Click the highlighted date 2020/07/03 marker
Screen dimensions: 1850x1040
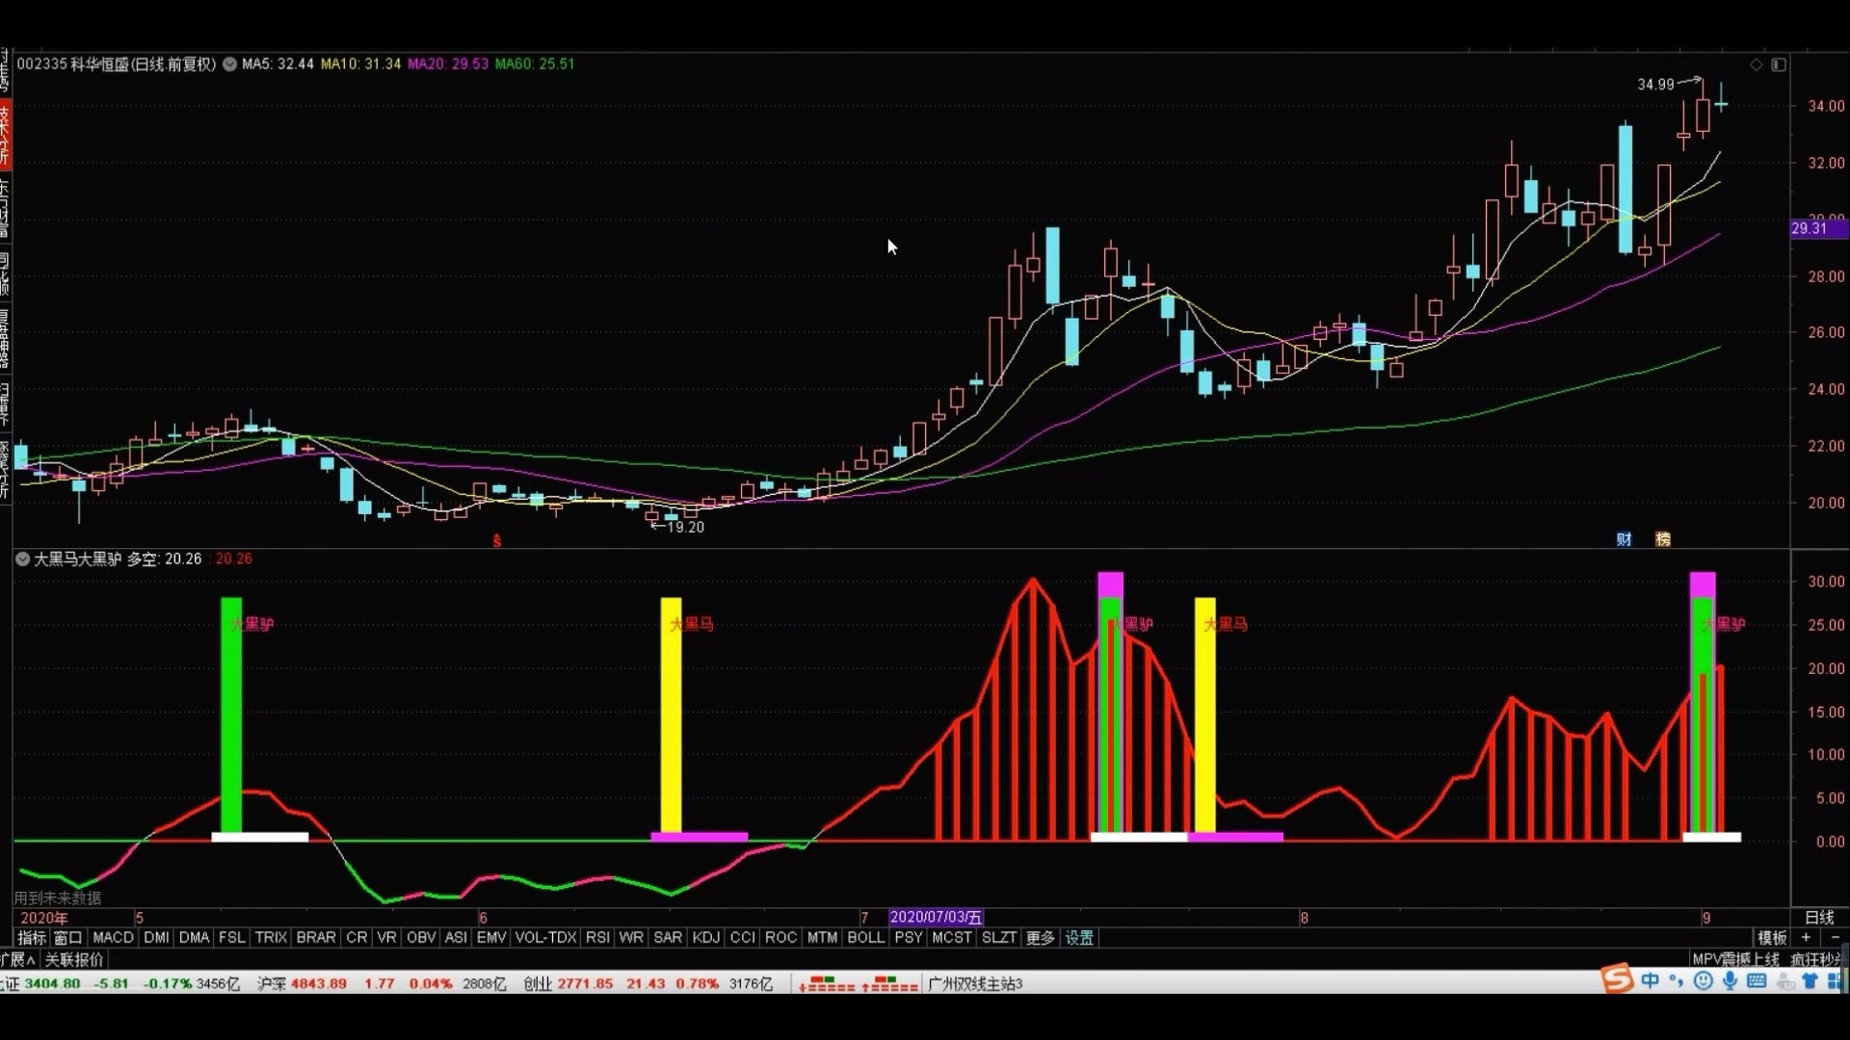pyautogui.click(x=936, y=918)
